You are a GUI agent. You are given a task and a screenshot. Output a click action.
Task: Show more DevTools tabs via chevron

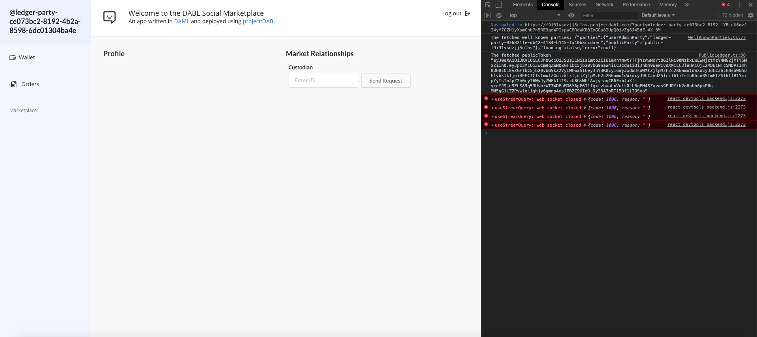coord(687,5)
